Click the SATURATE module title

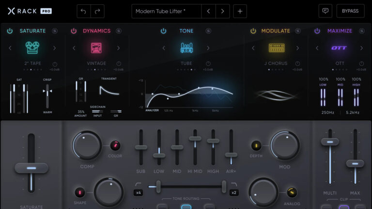tap(32, 31)
